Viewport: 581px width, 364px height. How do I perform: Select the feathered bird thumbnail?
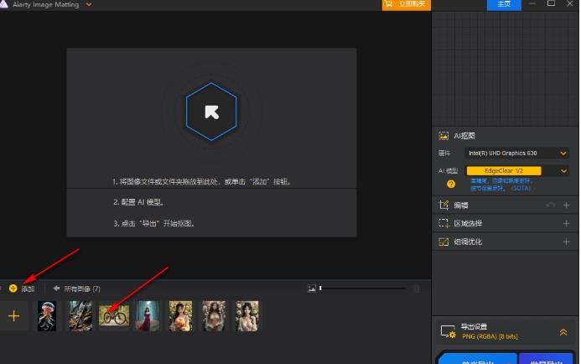80,316
